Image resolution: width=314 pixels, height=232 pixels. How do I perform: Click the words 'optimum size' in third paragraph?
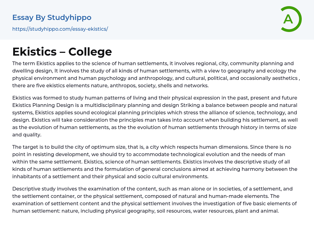click(116, 147)
